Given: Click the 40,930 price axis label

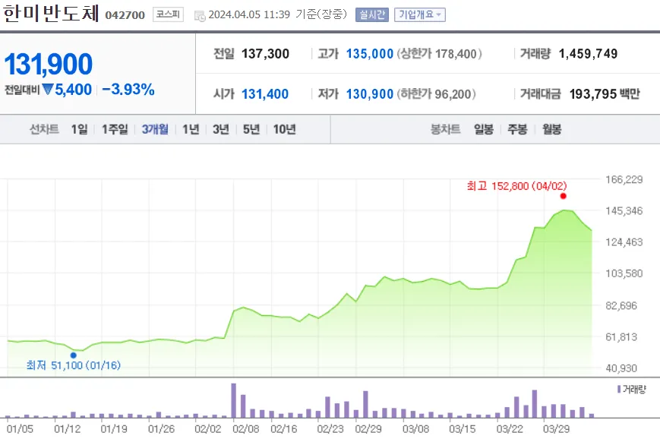Looking at the screenshot, I should 621,368.
